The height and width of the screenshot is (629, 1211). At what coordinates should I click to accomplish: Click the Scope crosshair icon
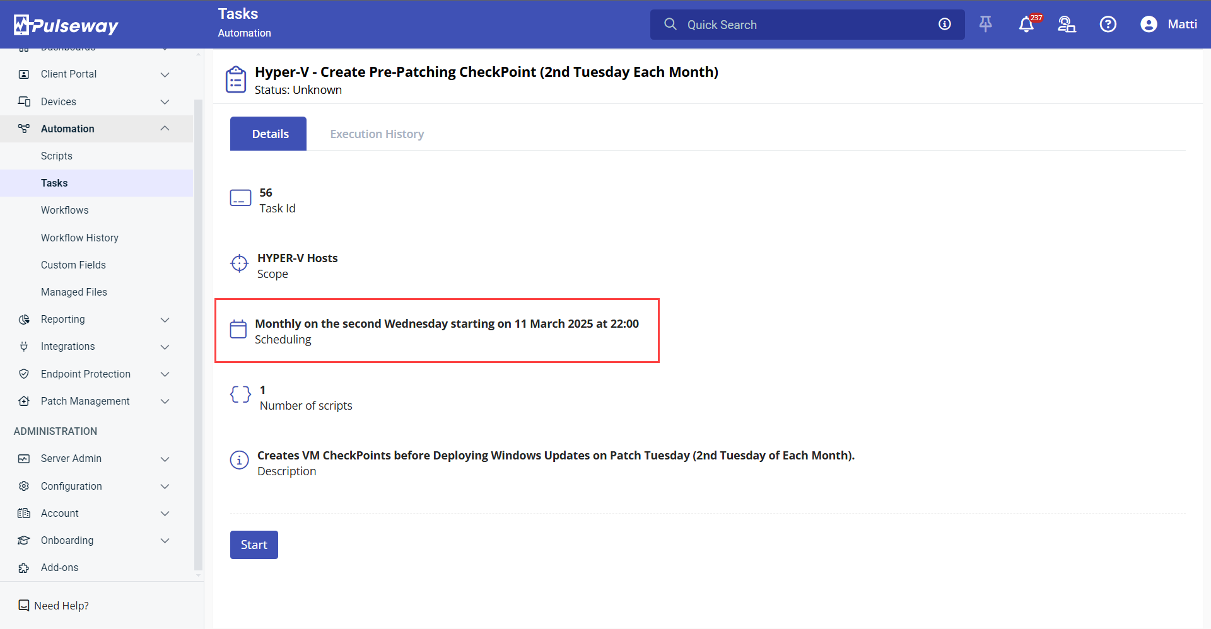[240, 263]
